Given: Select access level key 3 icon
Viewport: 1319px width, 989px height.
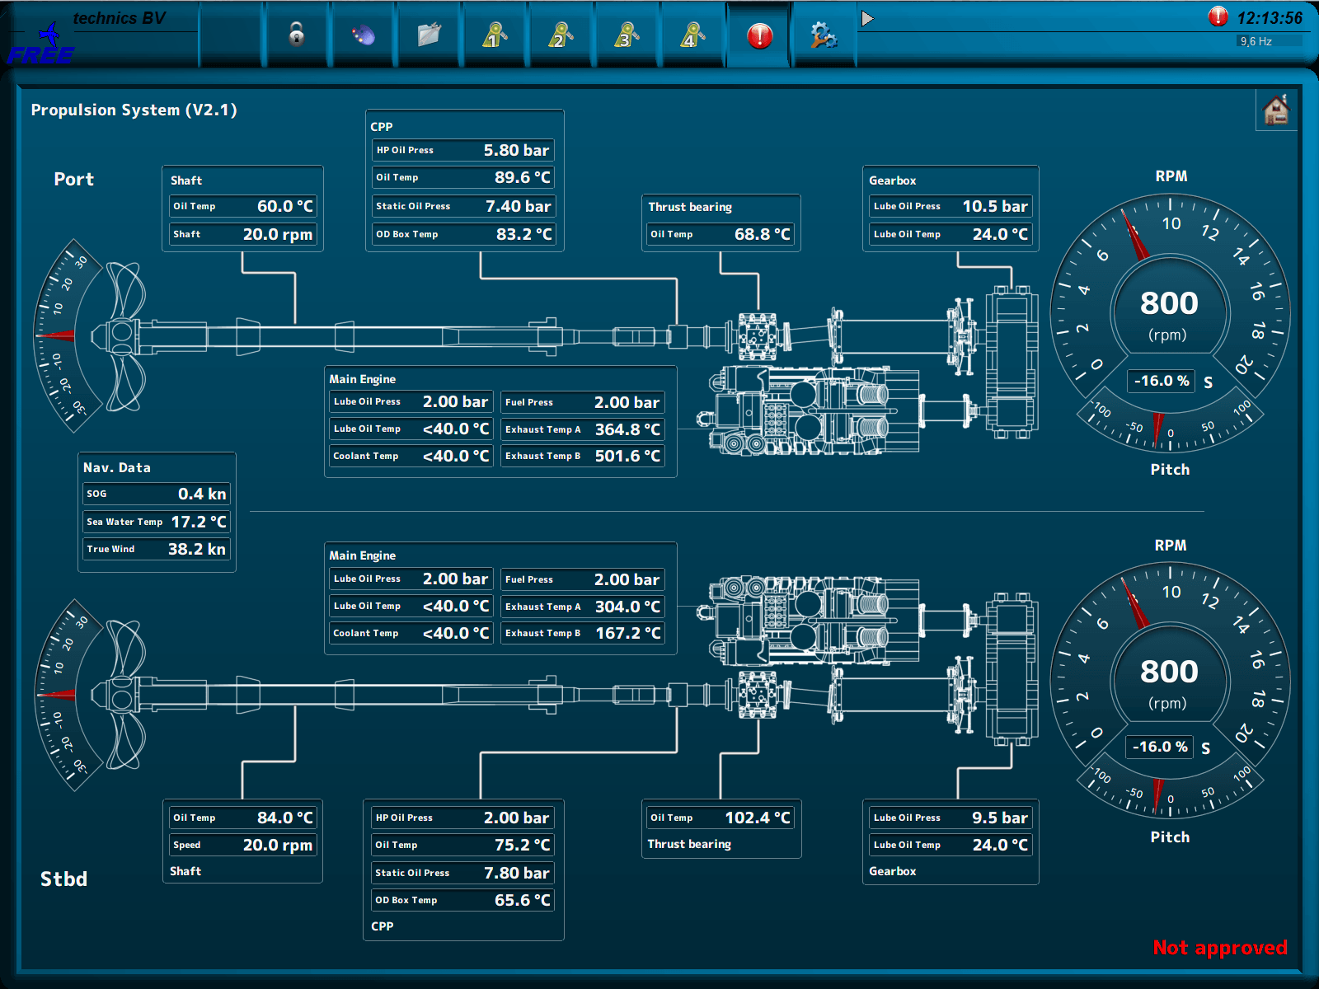Looking at the screenshot, I should point(627,35).
